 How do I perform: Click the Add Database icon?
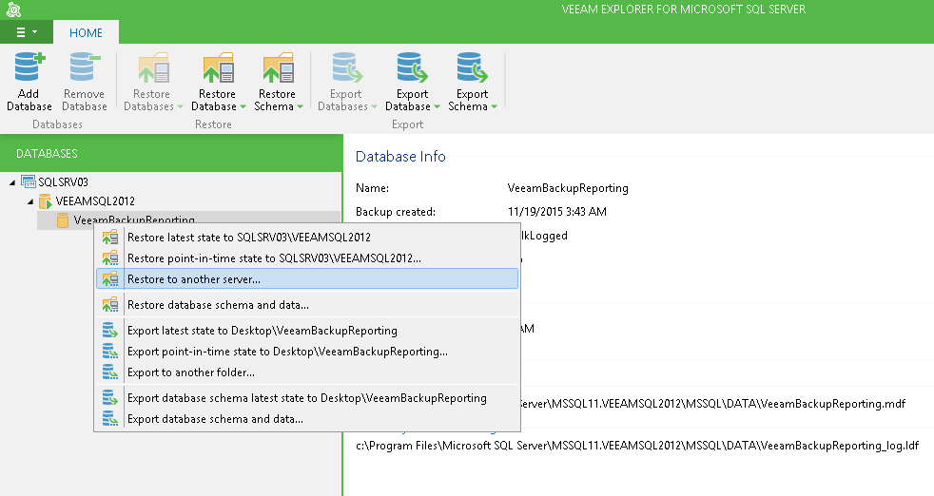[29, 67]
